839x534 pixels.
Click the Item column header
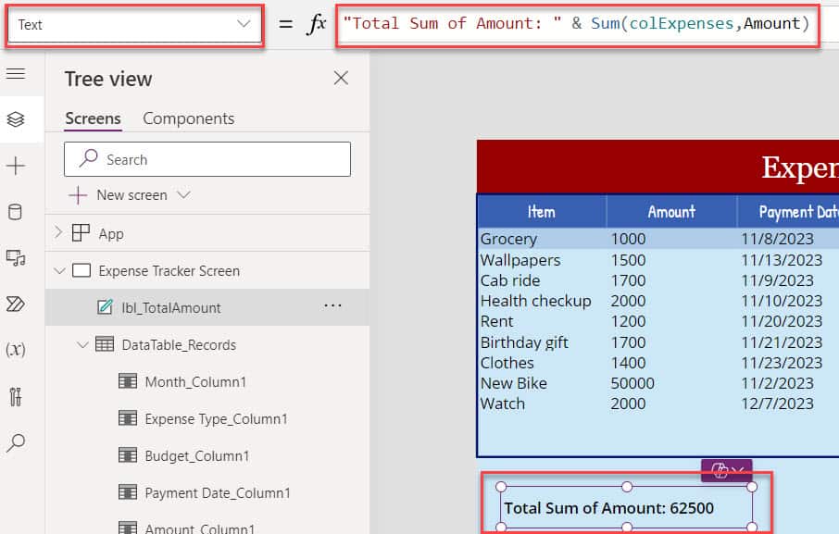[x=542, y=212]
